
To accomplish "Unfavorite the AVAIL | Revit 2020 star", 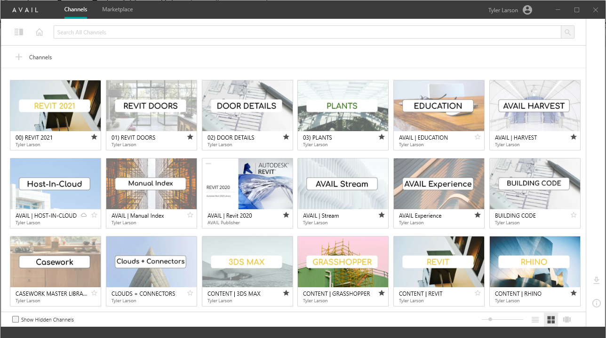I will tap(286, 215).
